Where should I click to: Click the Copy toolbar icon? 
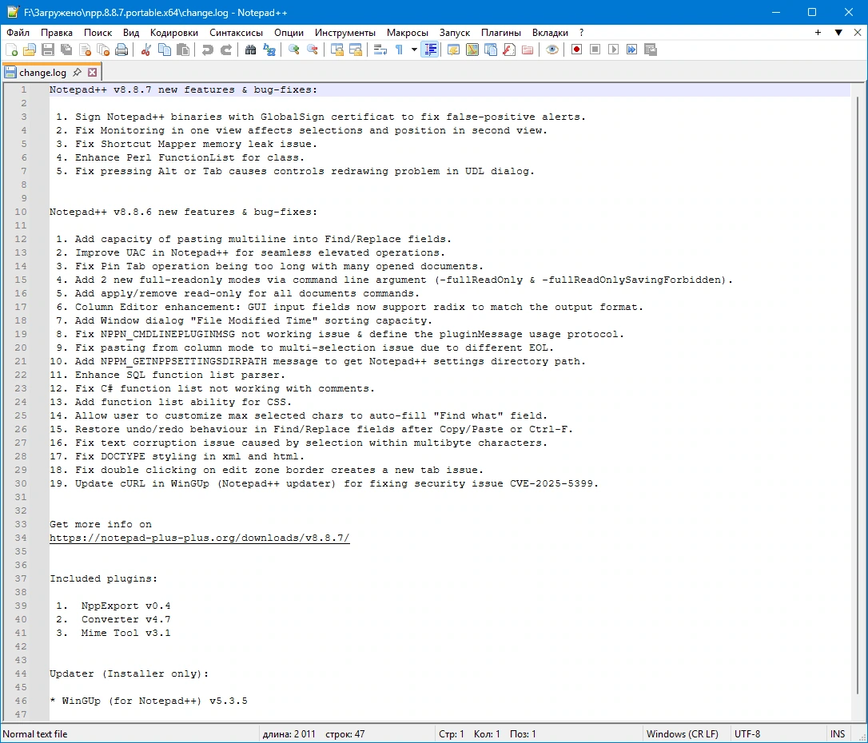click(165, 50)
